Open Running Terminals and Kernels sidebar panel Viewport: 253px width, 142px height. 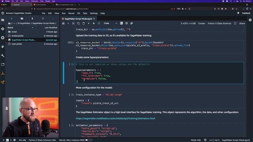tap(3, 38)
